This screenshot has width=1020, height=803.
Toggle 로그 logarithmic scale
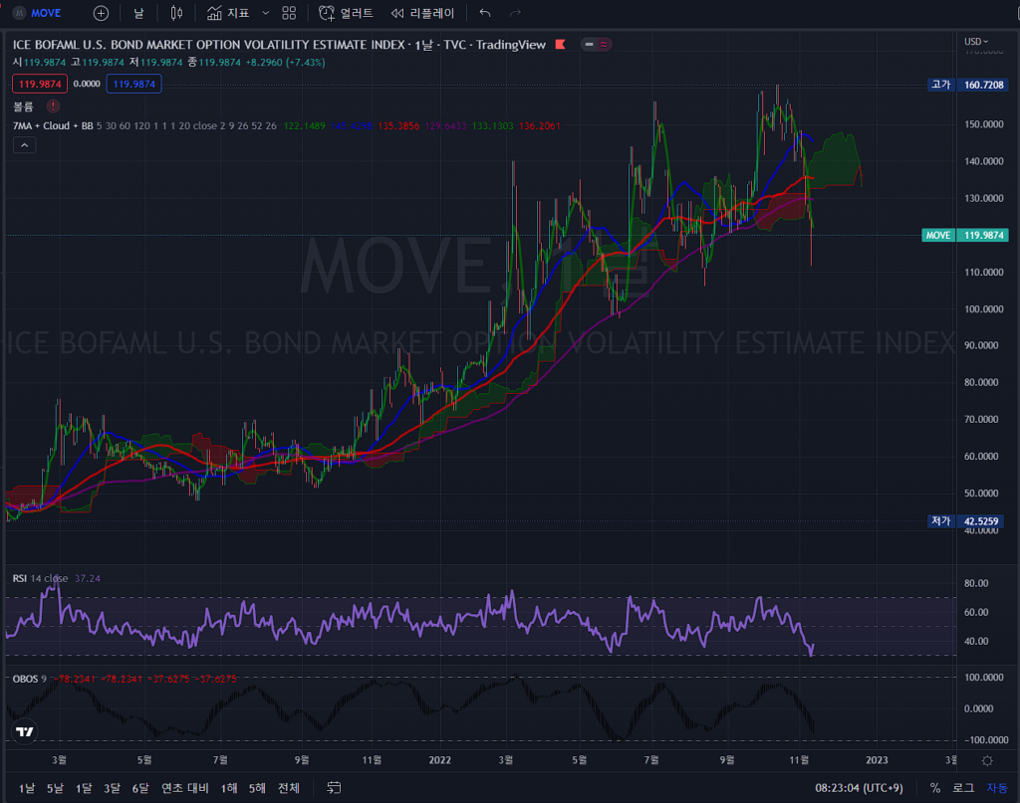(963, 788)
